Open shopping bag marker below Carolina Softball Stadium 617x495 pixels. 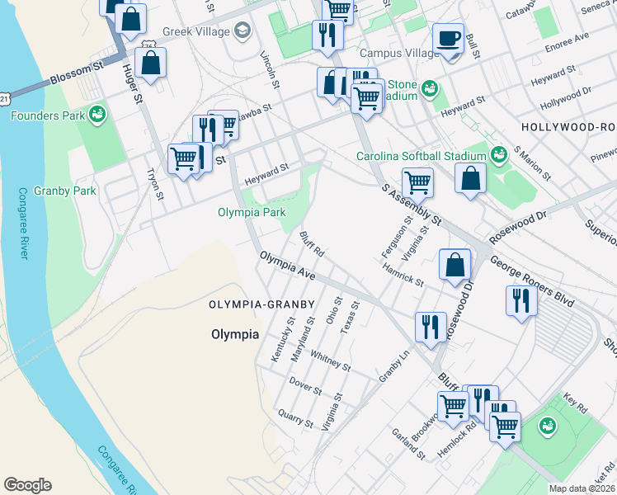[470, 179]
